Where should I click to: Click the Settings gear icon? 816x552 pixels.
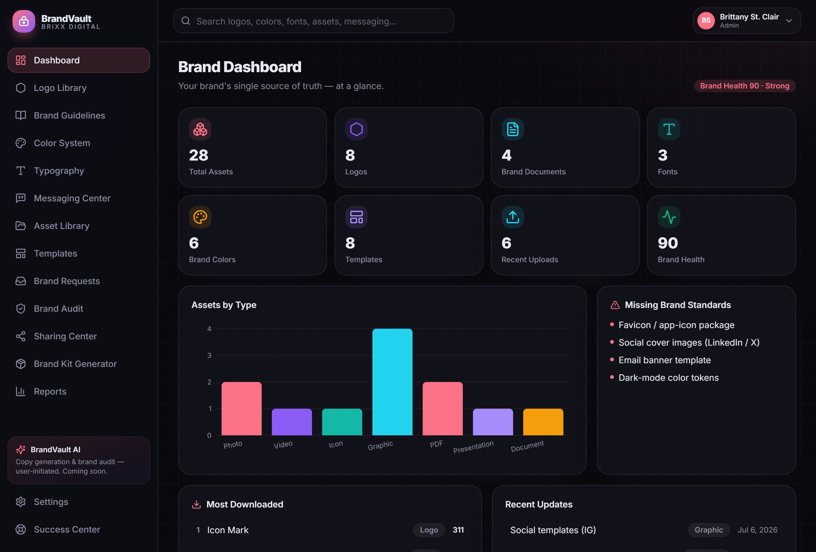21,502
